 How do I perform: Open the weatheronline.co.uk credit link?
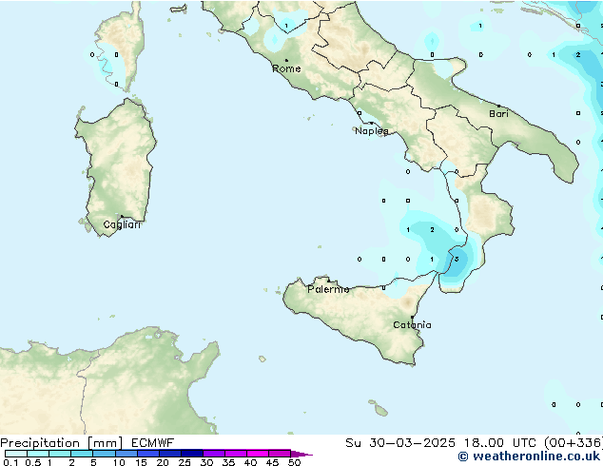click(x=529, y=456)
